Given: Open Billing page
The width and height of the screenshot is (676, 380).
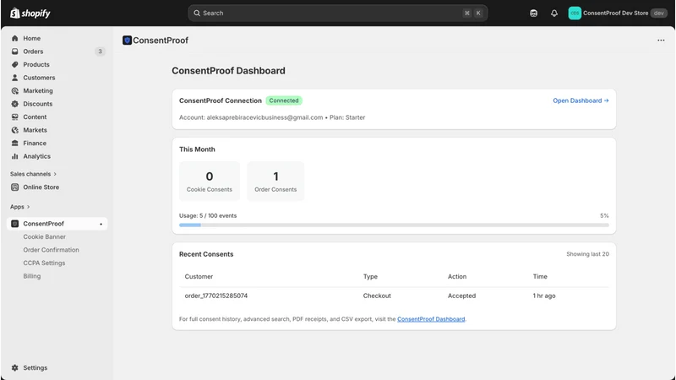Looking at the screenshot, I should [x=32, y=276].
